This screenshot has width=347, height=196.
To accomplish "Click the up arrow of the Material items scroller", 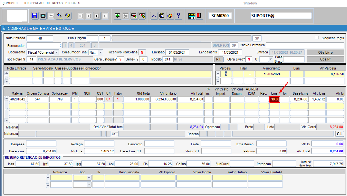I will (7, 99).
